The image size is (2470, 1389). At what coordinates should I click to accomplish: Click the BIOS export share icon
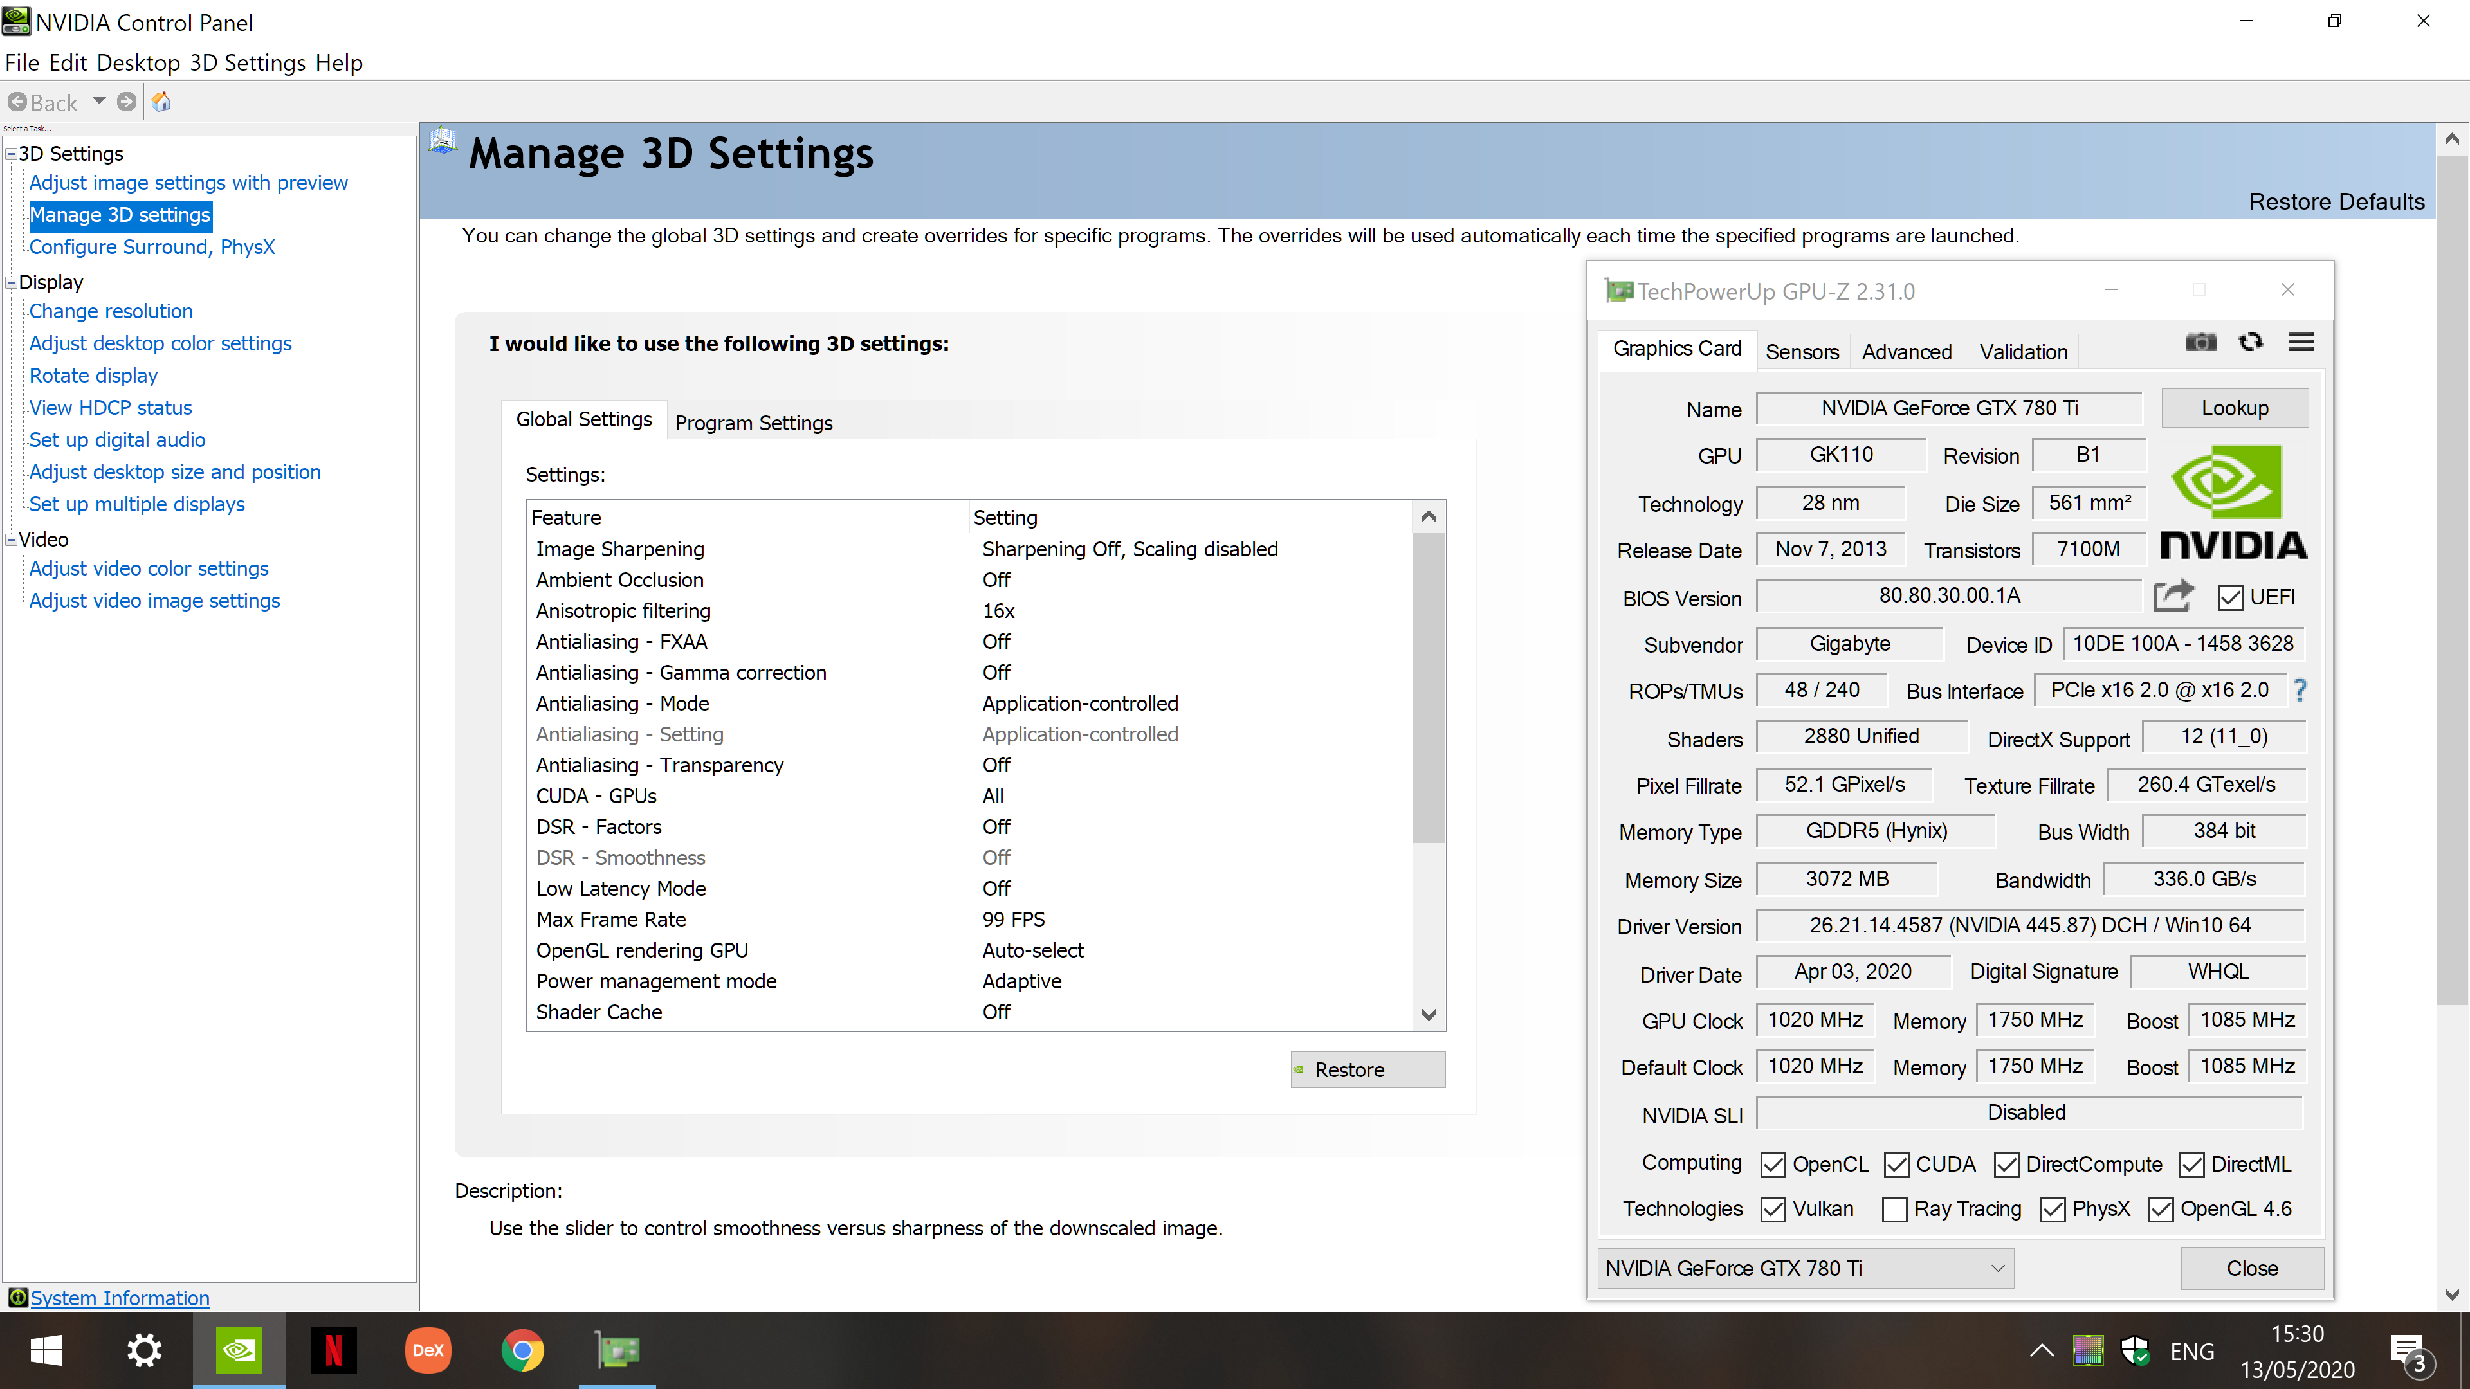coord(2173,596)
